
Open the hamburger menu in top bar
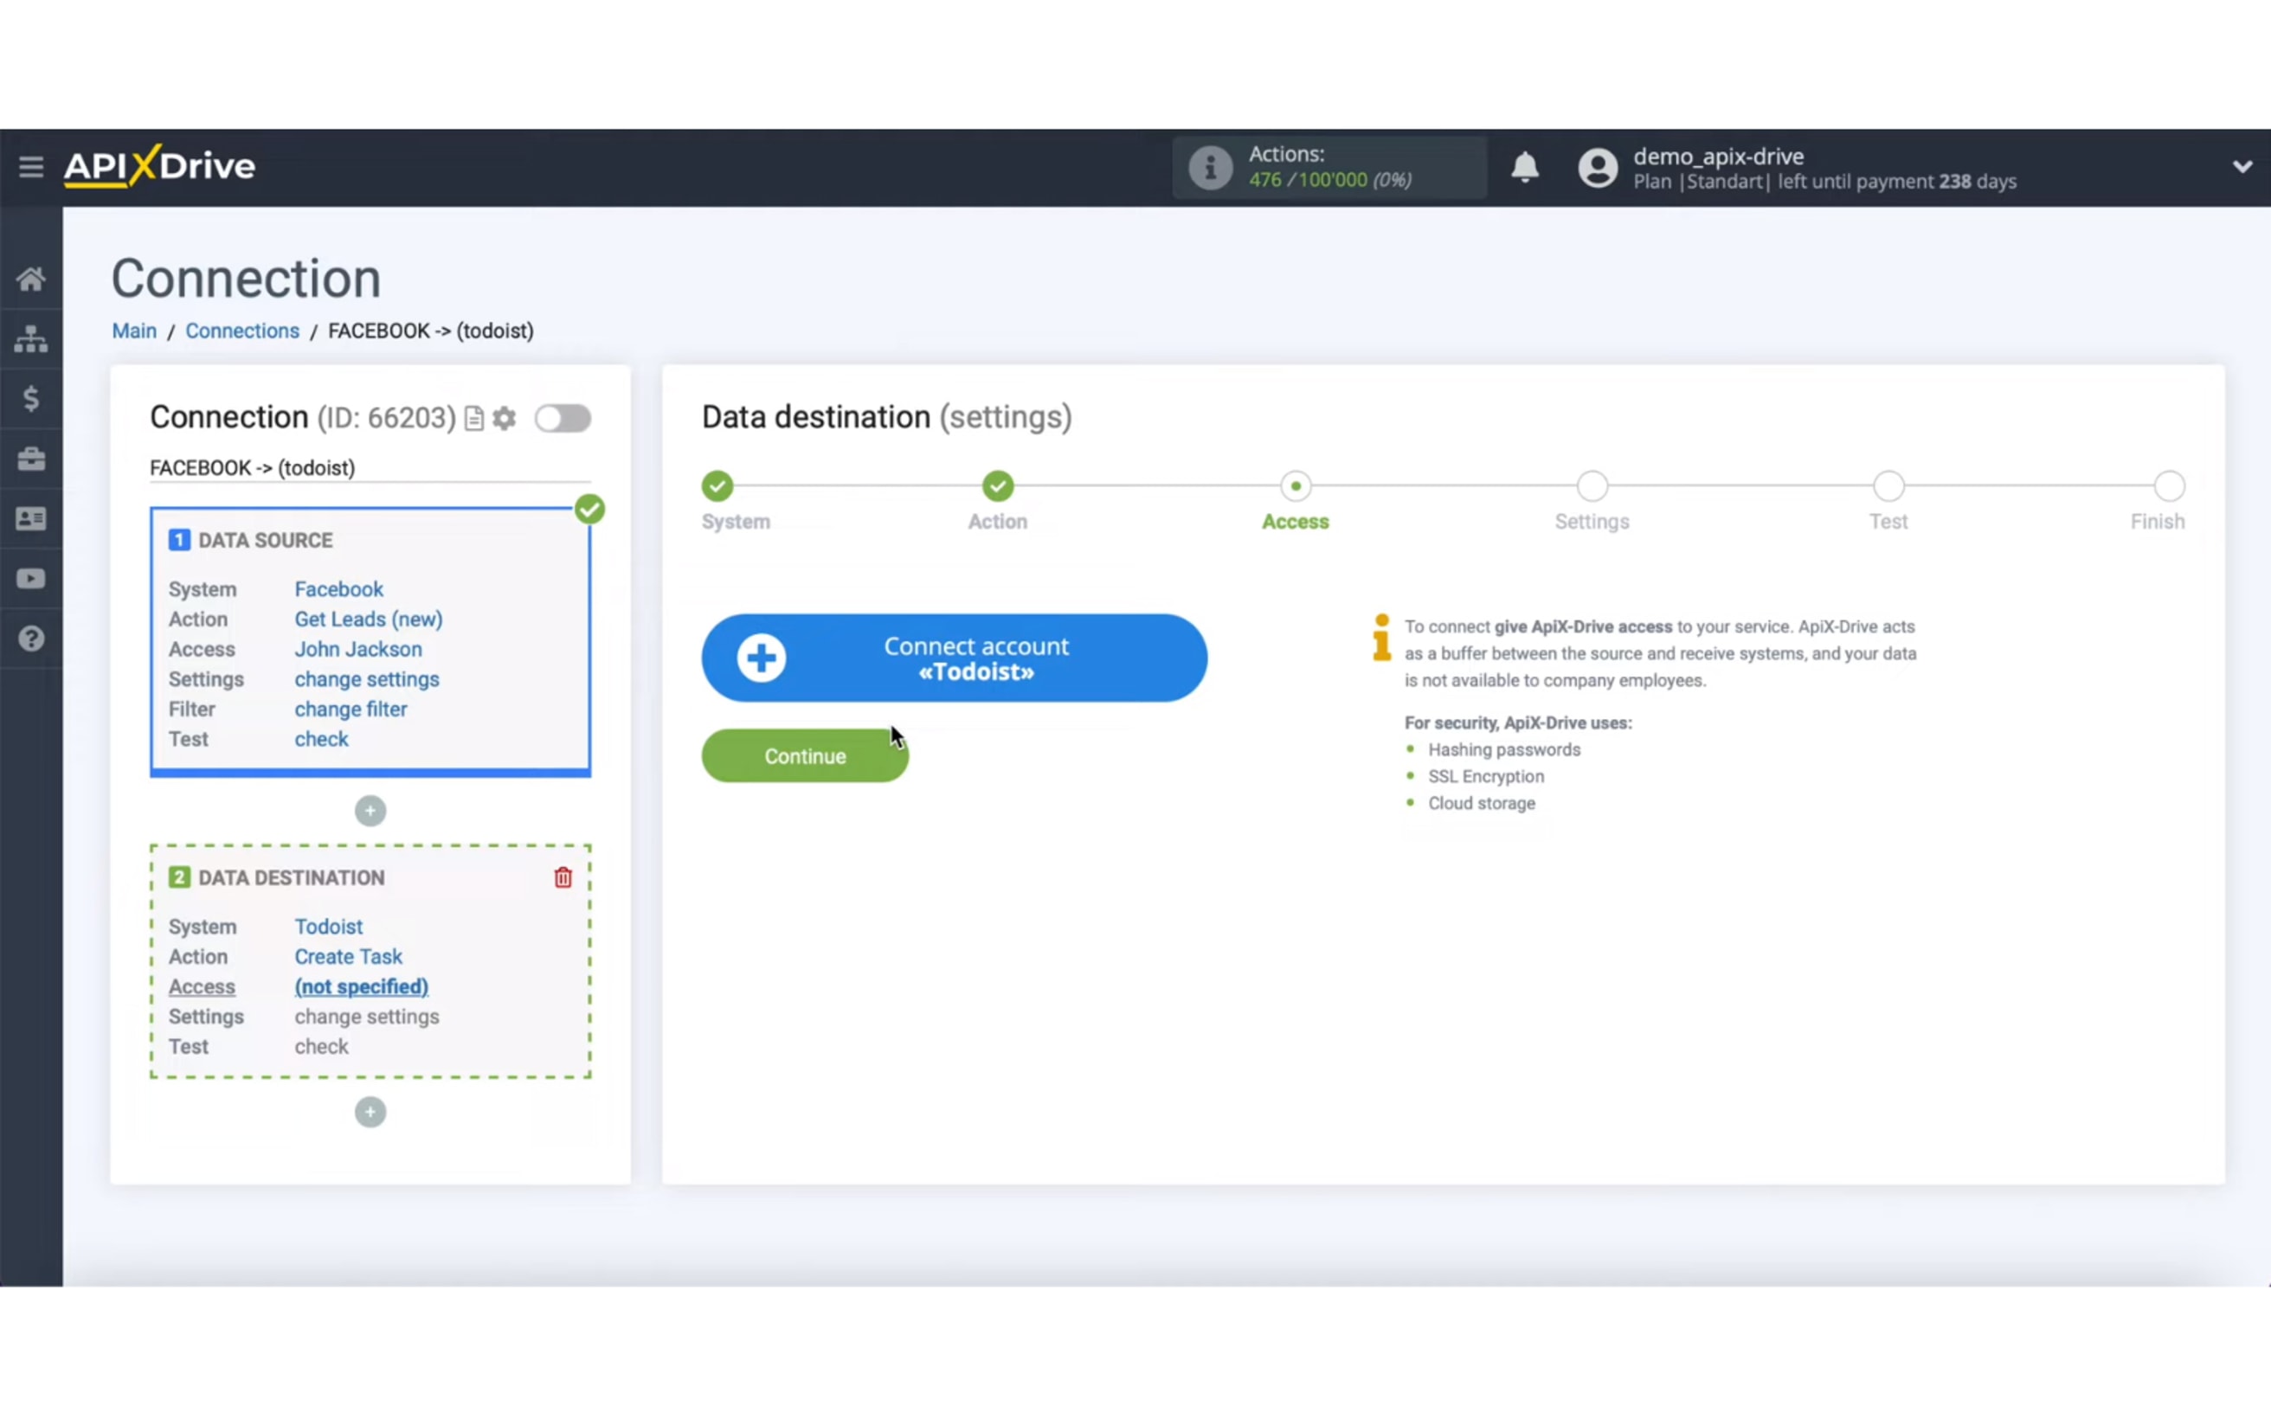pos(31,167)
